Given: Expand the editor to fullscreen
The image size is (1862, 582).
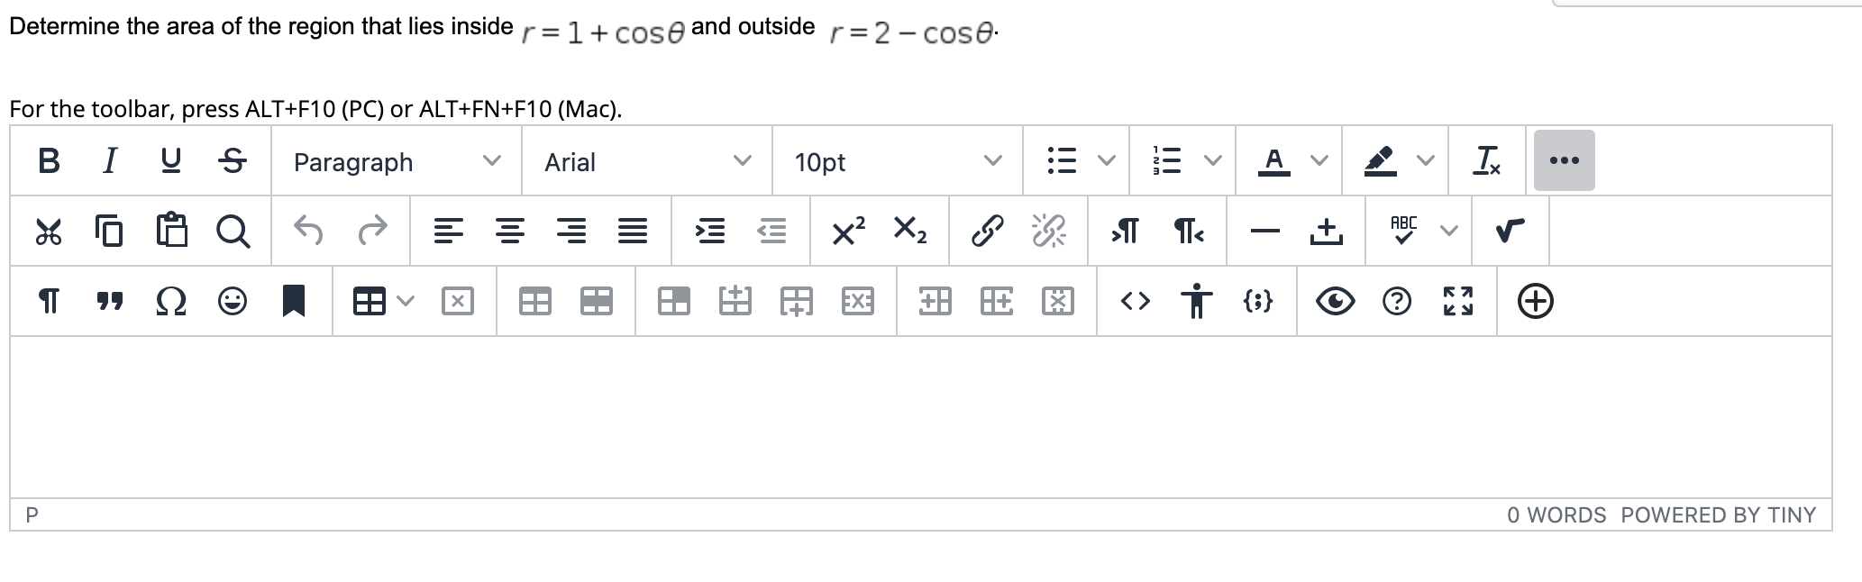Looking at the screenshot, I should pyautogui.click(x=1459, y=301).
